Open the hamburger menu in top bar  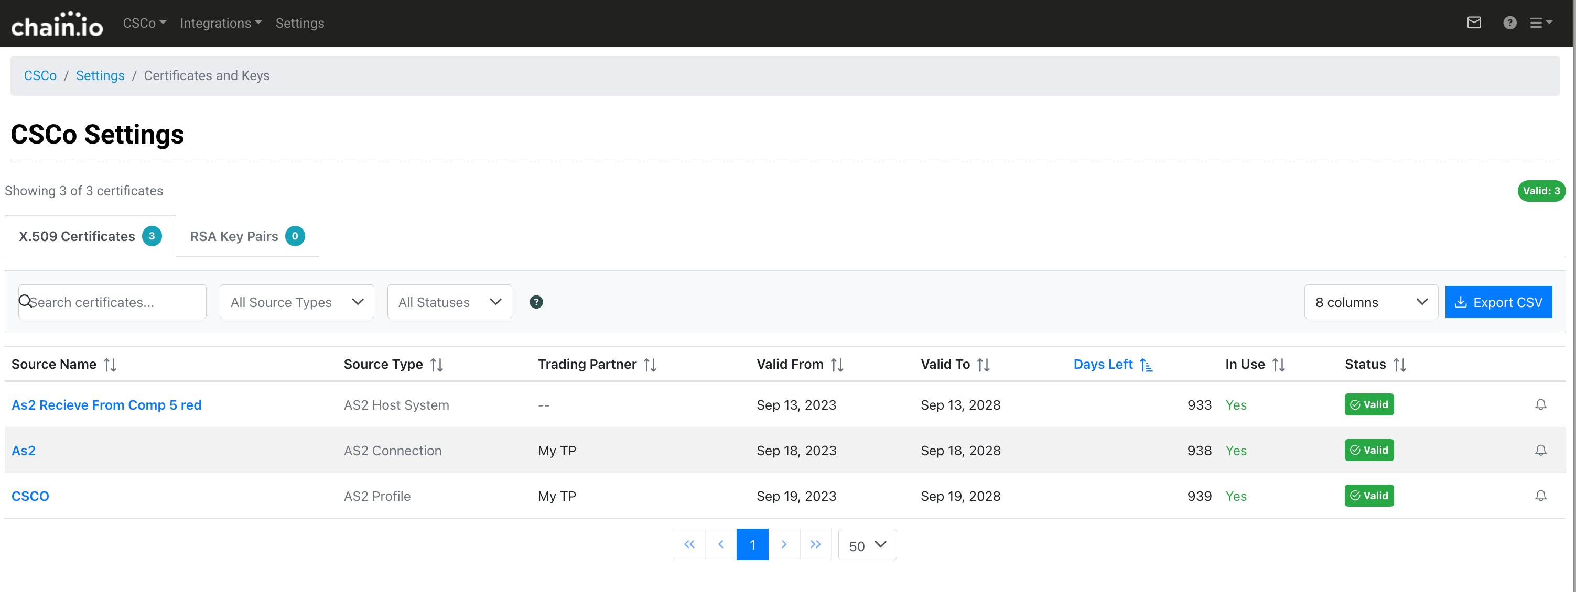tap(1540, 23)
